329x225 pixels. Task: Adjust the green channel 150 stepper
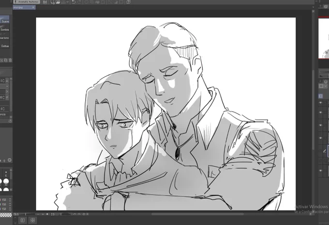click(10, 205)
